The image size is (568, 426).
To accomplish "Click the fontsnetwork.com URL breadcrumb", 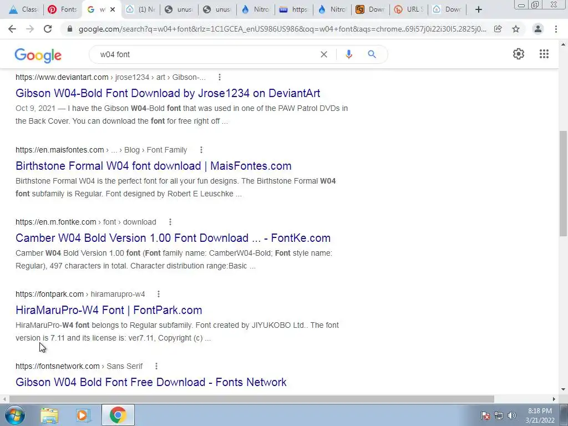I will coord(79,366).
